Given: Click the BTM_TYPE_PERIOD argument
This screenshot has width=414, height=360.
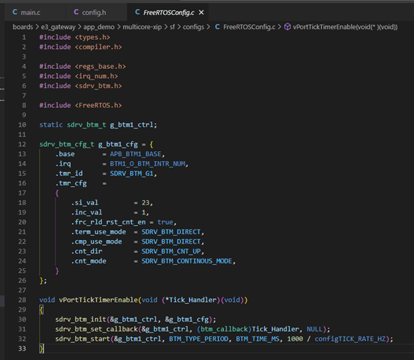Looking at the screenshot, I should pos(198,339).
